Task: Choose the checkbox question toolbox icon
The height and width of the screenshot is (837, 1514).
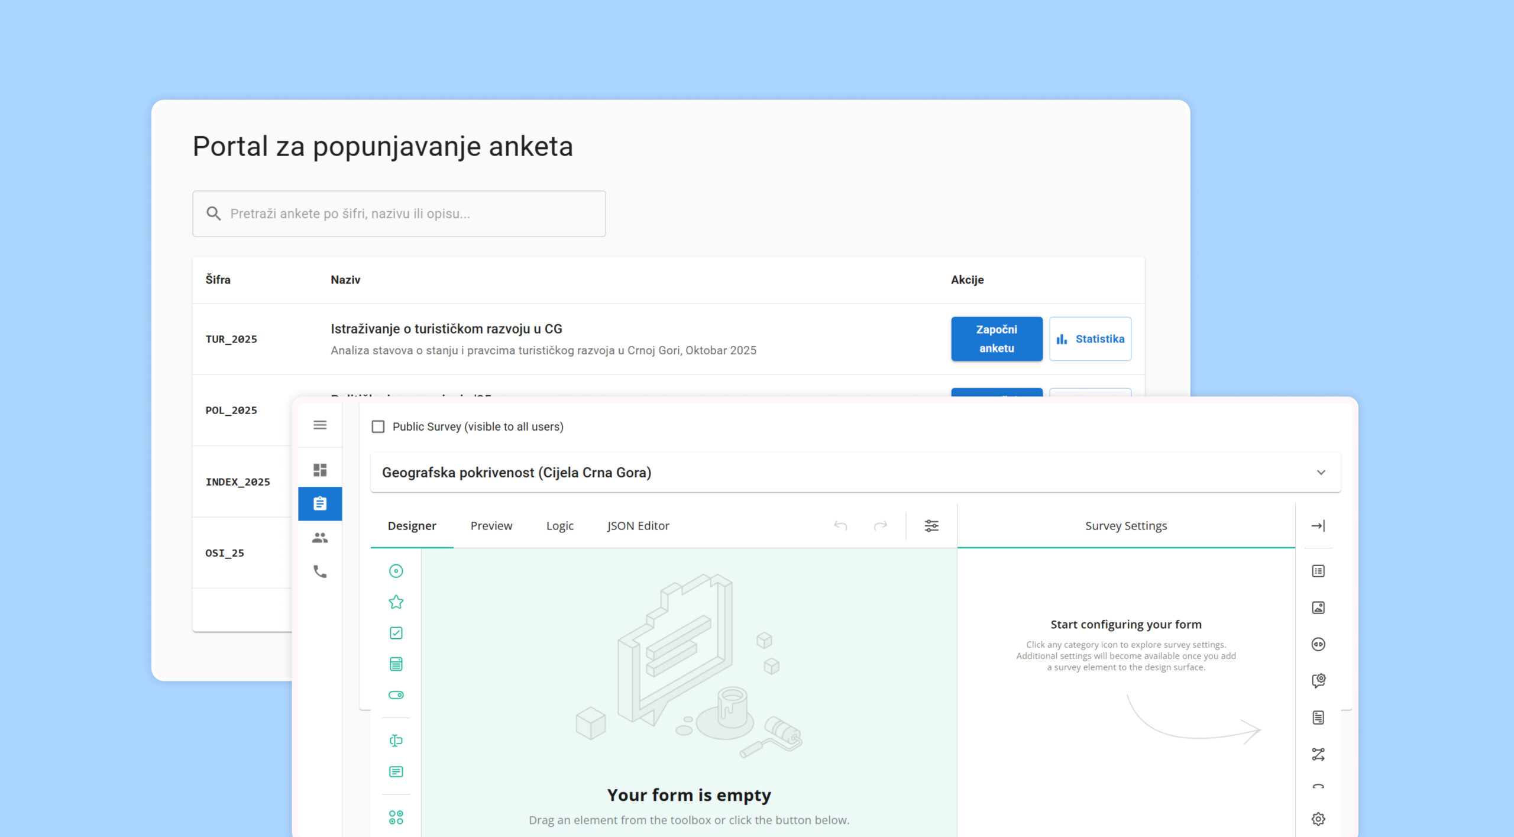Action: point(396,634)
